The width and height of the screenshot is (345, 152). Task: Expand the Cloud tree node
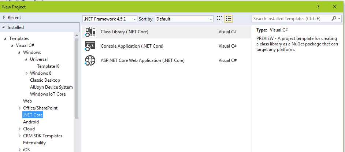pyautogui.click(x=19, y=129)
